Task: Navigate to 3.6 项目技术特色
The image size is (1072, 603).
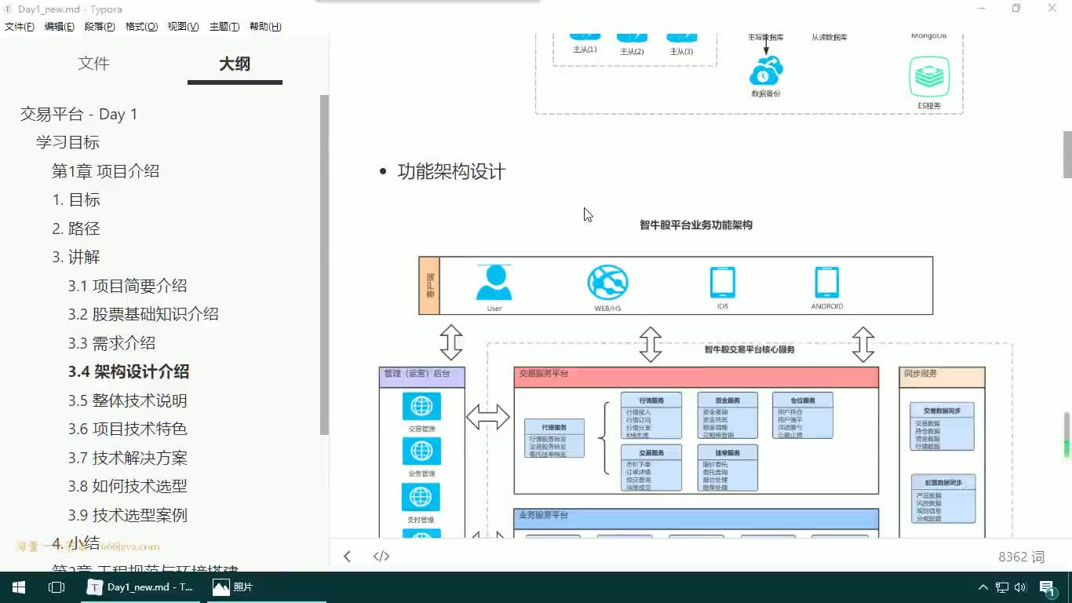Action: [x=127, y=429]
